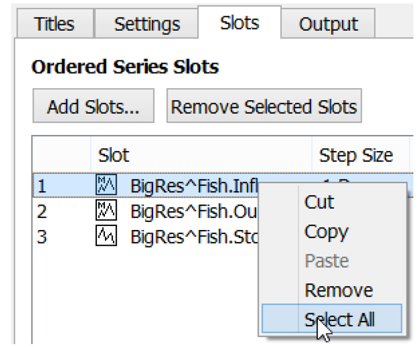This screenshot has height=347, width=418.
Task: Choose Cut from context menu
Action: point(319,202)
